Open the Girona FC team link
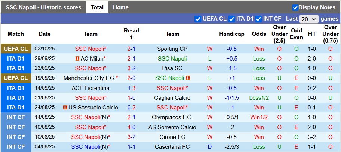Image resolution: width=341 pixels, height=152 pixels. point(172,137)
